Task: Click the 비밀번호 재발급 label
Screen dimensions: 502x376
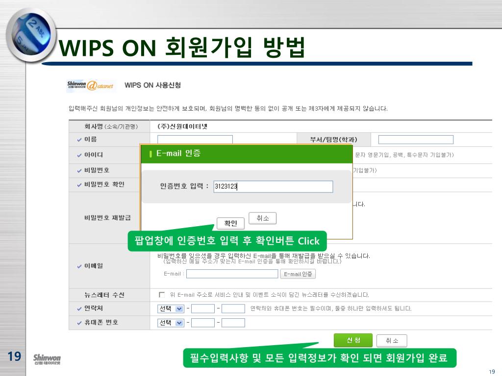Action: click(107, 218)
